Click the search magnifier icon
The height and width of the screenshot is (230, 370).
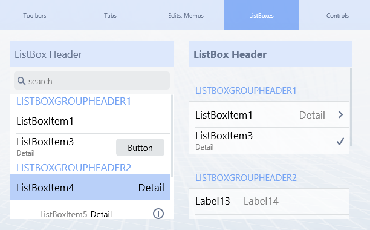click(22, 81)
